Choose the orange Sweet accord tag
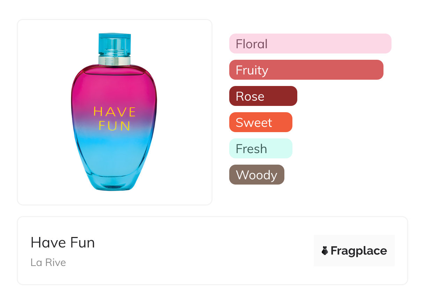This screenshot has height=302, width=425. click(x=260, y=122)
